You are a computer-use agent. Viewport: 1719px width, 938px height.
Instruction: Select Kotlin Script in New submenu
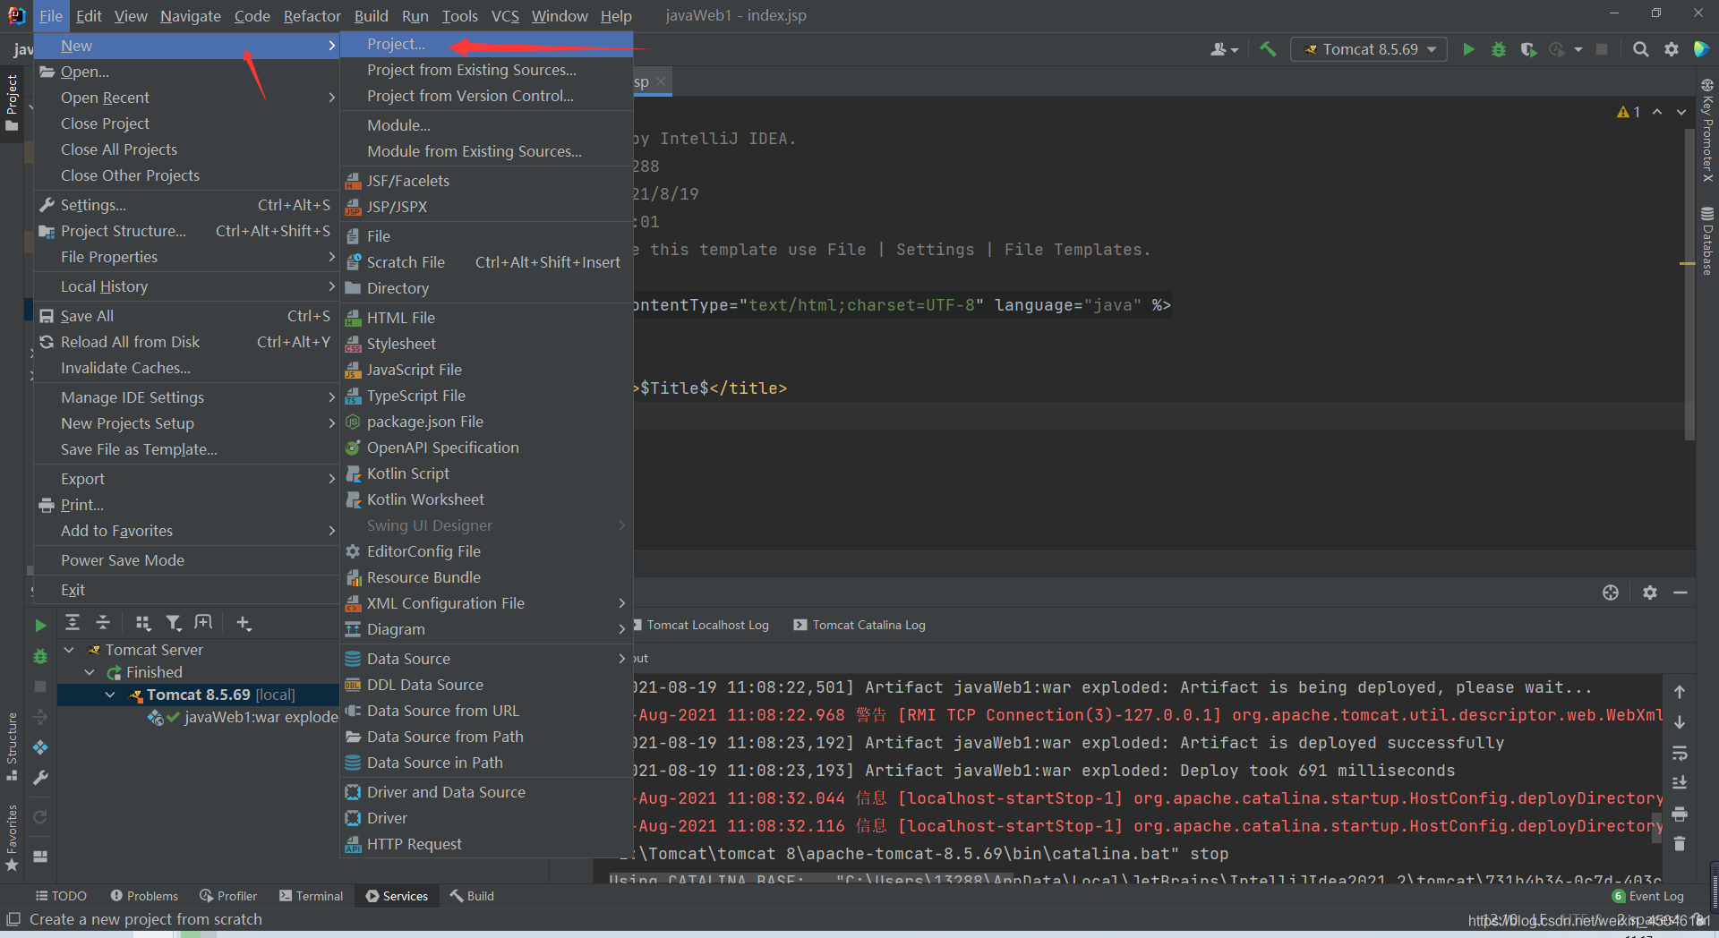point(486,473)
